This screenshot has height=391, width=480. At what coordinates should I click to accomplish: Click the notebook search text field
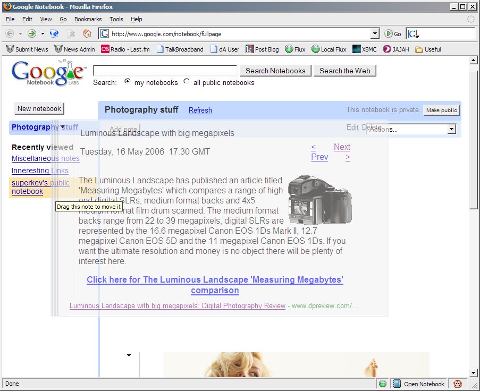(x=165, y=71)
